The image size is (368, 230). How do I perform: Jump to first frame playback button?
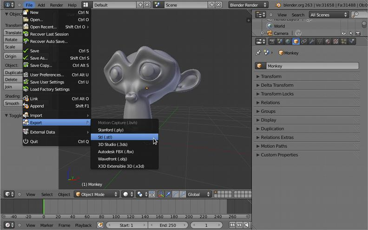(x=232, y=225)
